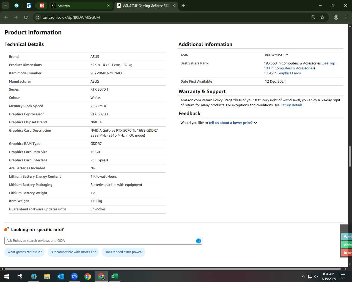This screenshot has height=282, width=352.
Task: Click the URL amazon.co.uk address field
Action: tap(71, 17)
